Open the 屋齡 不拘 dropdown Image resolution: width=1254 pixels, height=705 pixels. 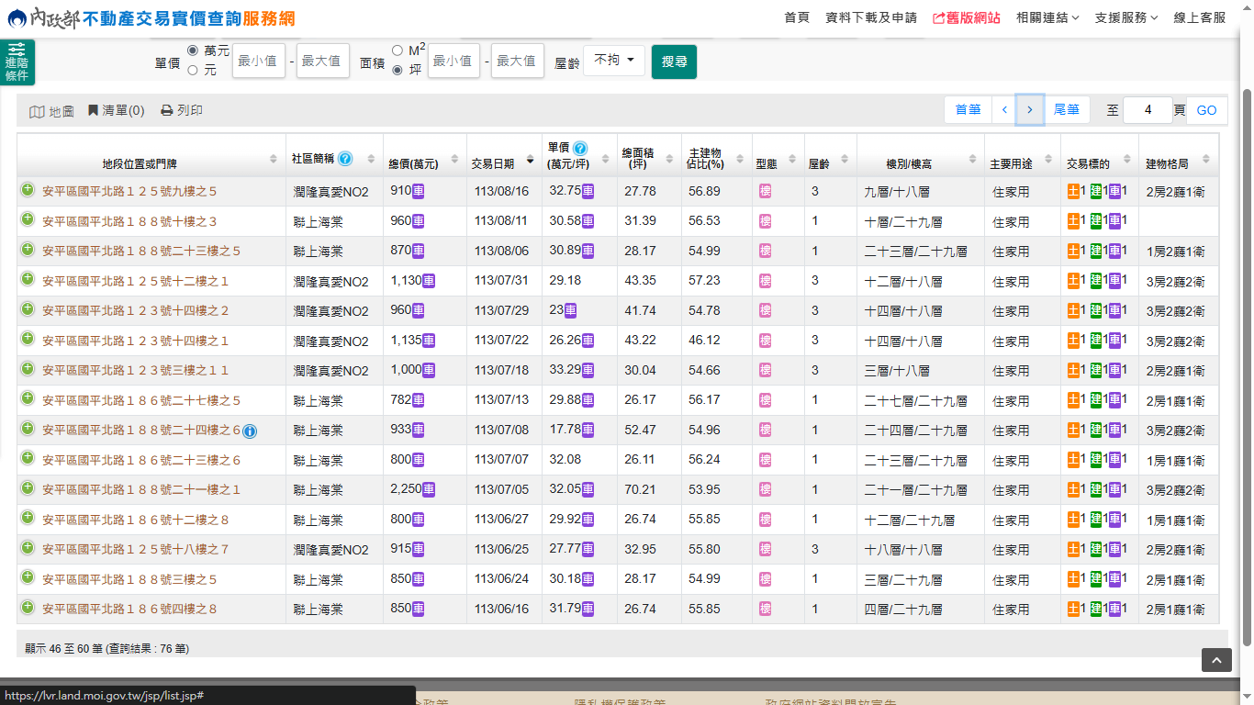point(613,61)
